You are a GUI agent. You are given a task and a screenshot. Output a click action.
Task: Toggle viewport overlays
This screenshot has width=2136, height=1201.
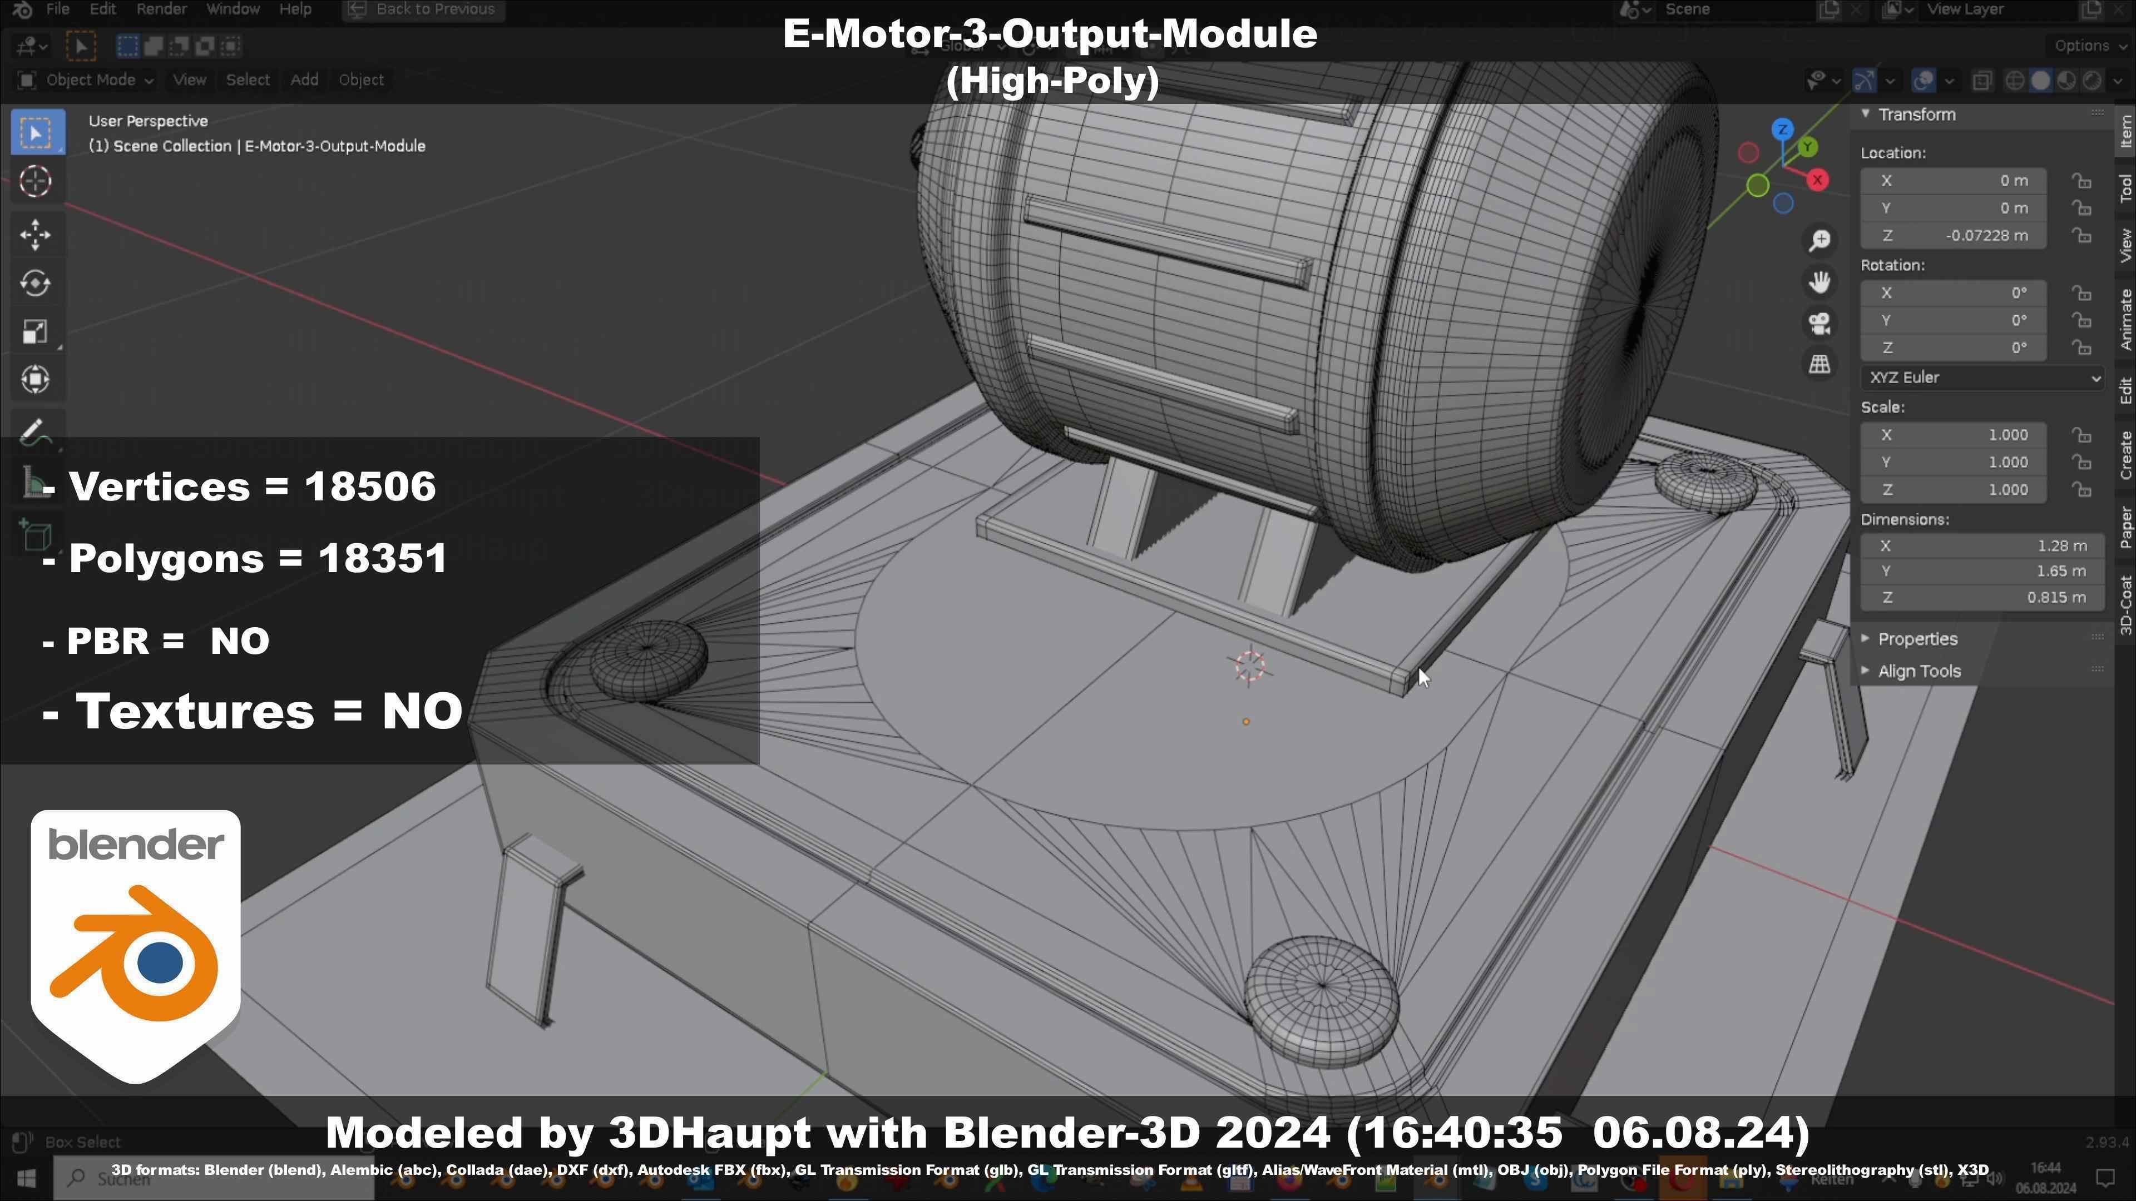point(1924,81)
